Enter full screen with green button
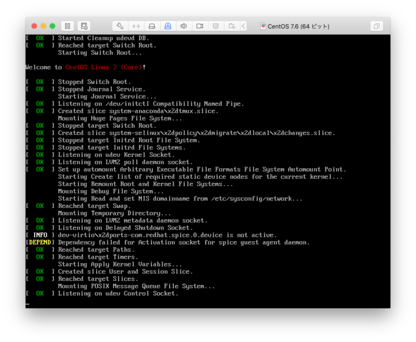Viewport: 416px width, 342px height. click(x=53, y=26)
